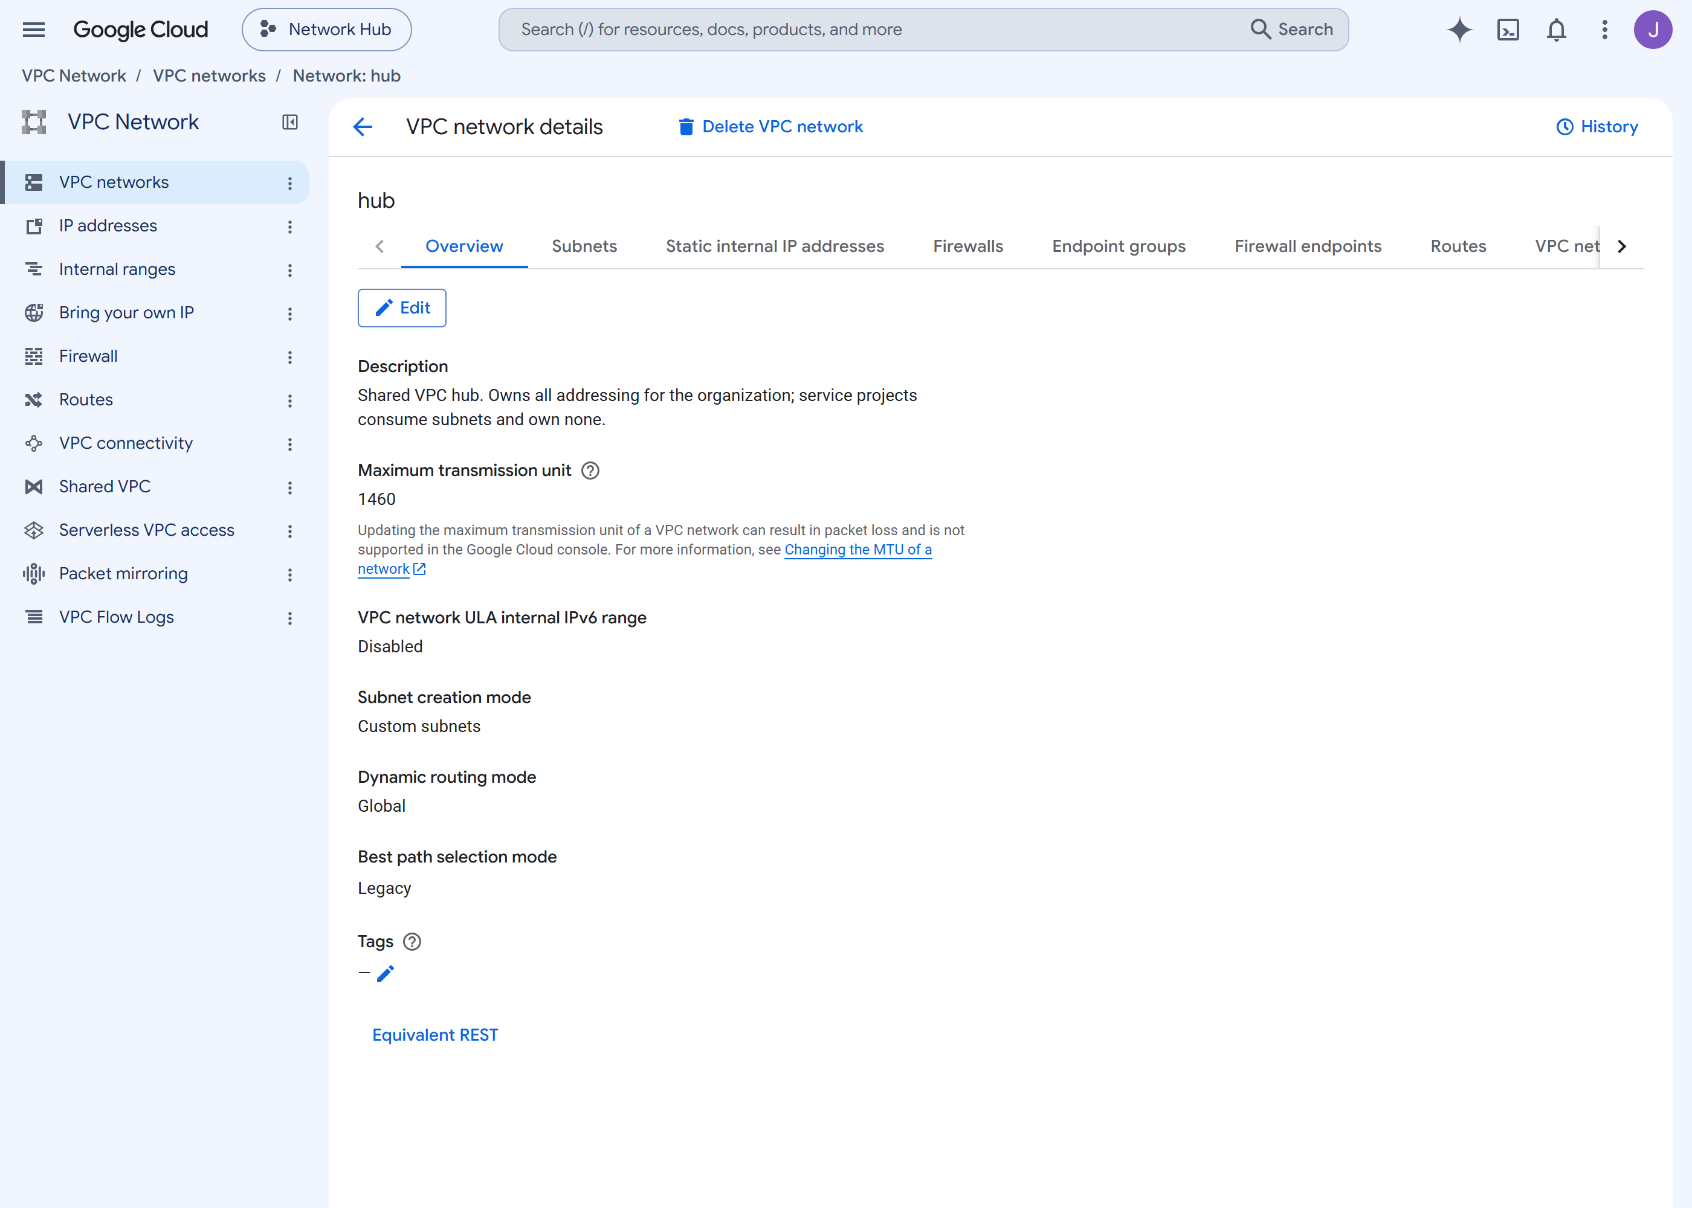This screenshot has height=1208, width=1692.
Task: Open the Endpoint groups tab
Action: (1119, 247)
